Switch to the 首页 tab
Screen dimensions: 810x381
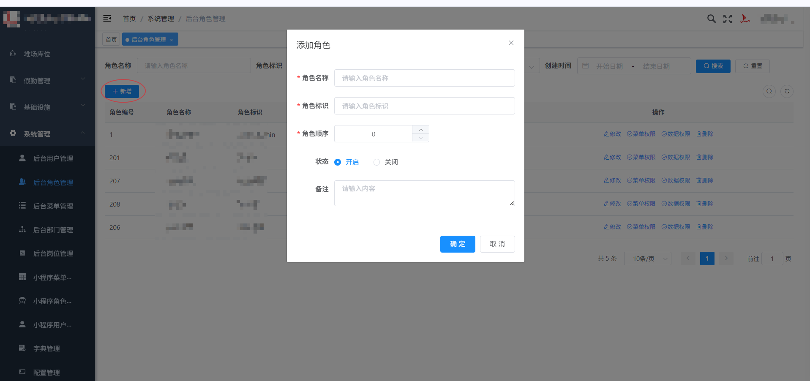(111, 39)
